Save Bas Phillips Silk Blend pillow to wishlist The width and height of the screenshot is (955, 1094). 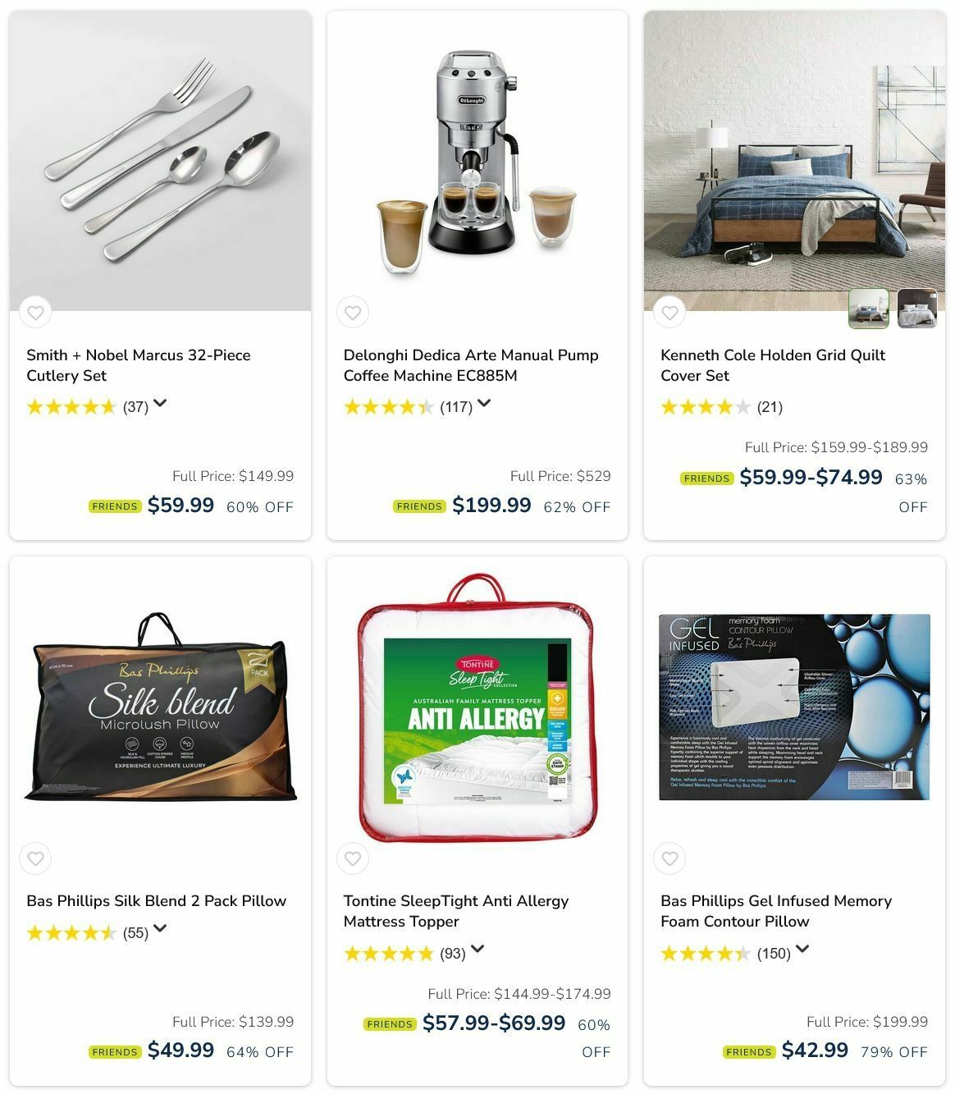click(35, 858)
